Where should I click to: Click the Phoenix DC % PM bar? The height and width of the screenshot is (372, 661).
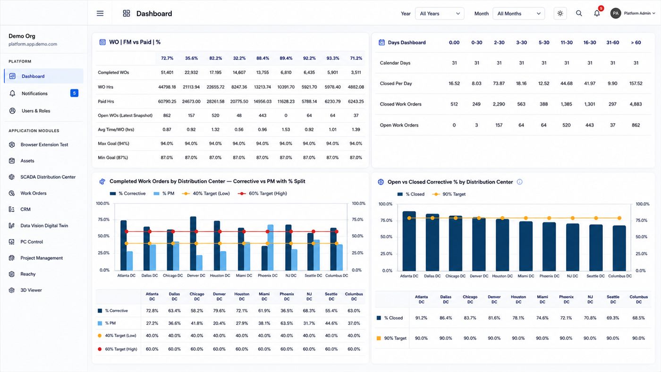[271, 247]
